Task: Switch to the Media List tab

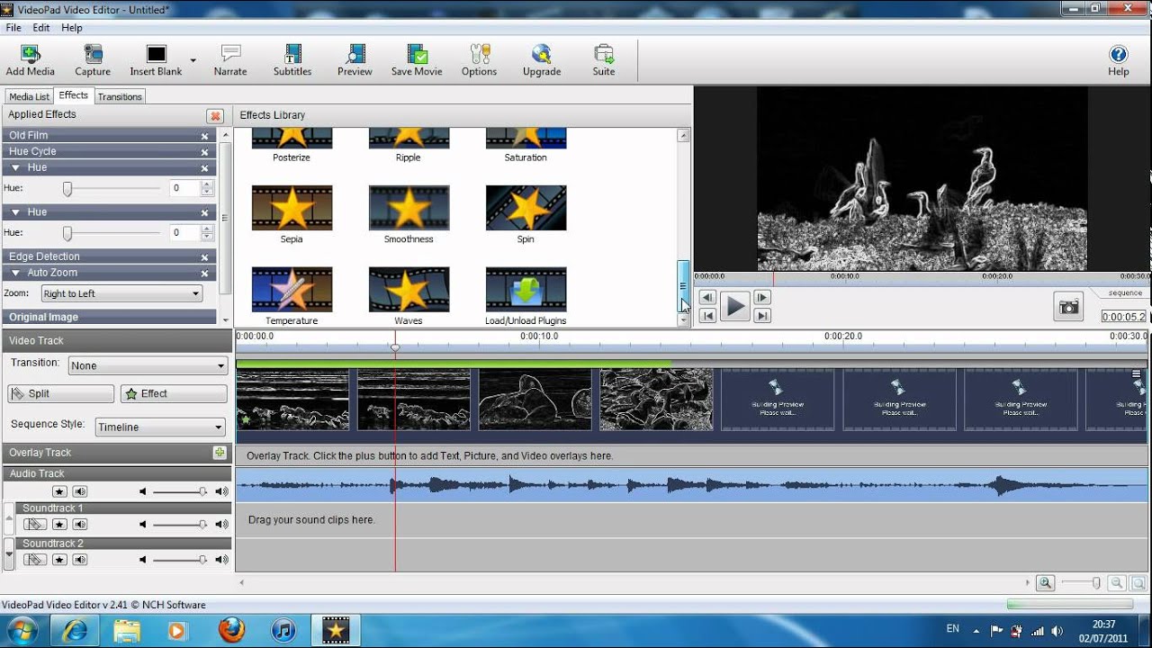Action: 29,96
